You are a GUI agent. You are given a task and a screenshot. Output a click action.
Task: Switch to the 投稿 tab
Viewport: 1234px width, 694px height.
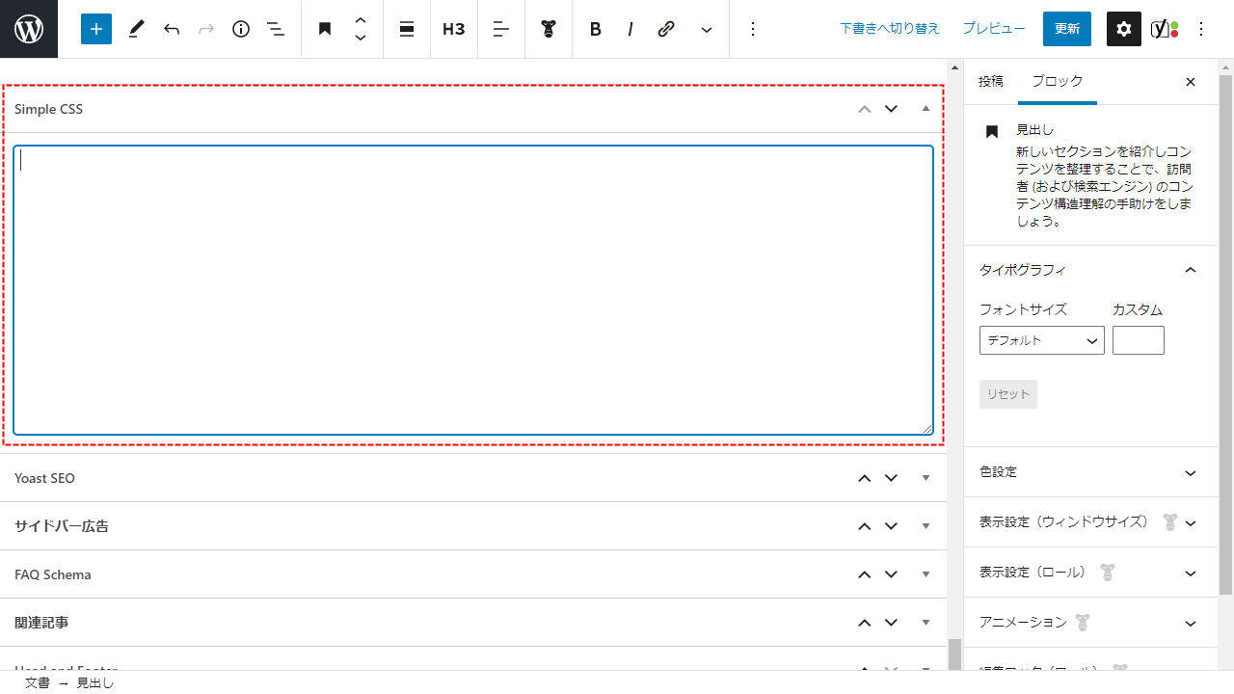[x=991, y=82]
